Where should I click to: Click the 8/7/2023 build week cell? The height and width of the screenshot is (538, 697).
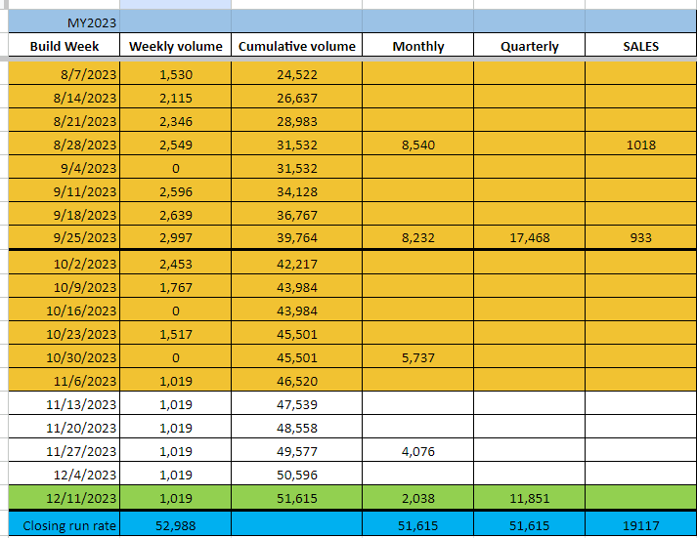point(65,74)
